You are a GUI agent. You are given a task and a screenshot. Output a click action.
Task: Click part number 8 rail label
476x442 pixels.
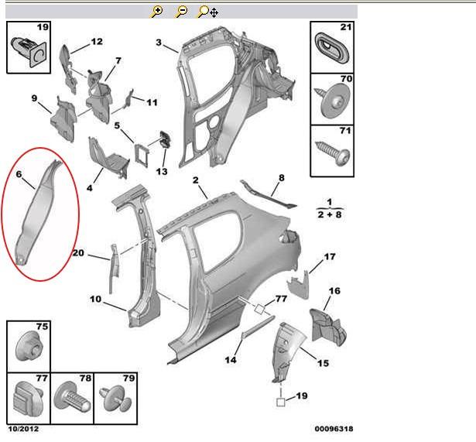[x=281, y=177]
